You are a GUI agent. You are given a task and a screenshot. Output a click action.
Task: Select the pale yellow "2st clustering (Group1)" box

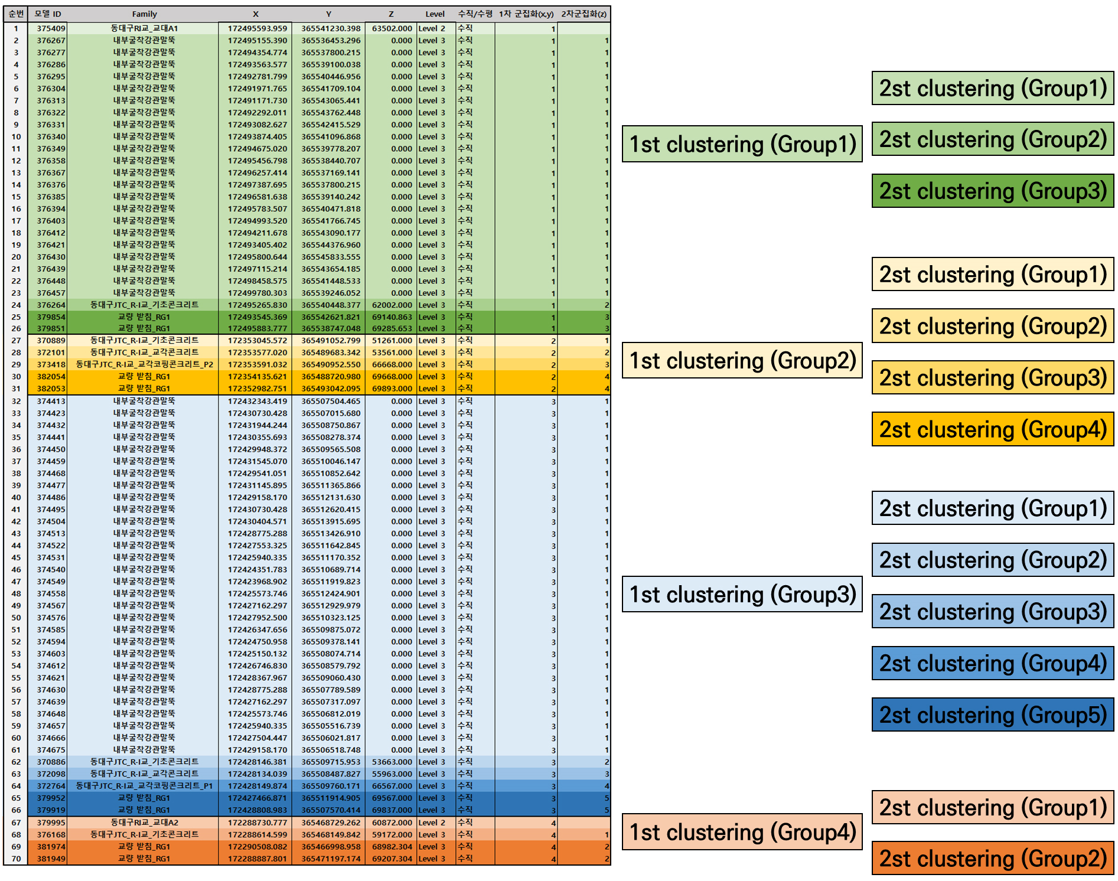[993, 275]
